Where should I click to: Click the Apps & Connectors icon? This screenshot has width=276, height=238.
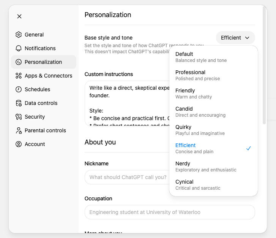tap(19, 76)
